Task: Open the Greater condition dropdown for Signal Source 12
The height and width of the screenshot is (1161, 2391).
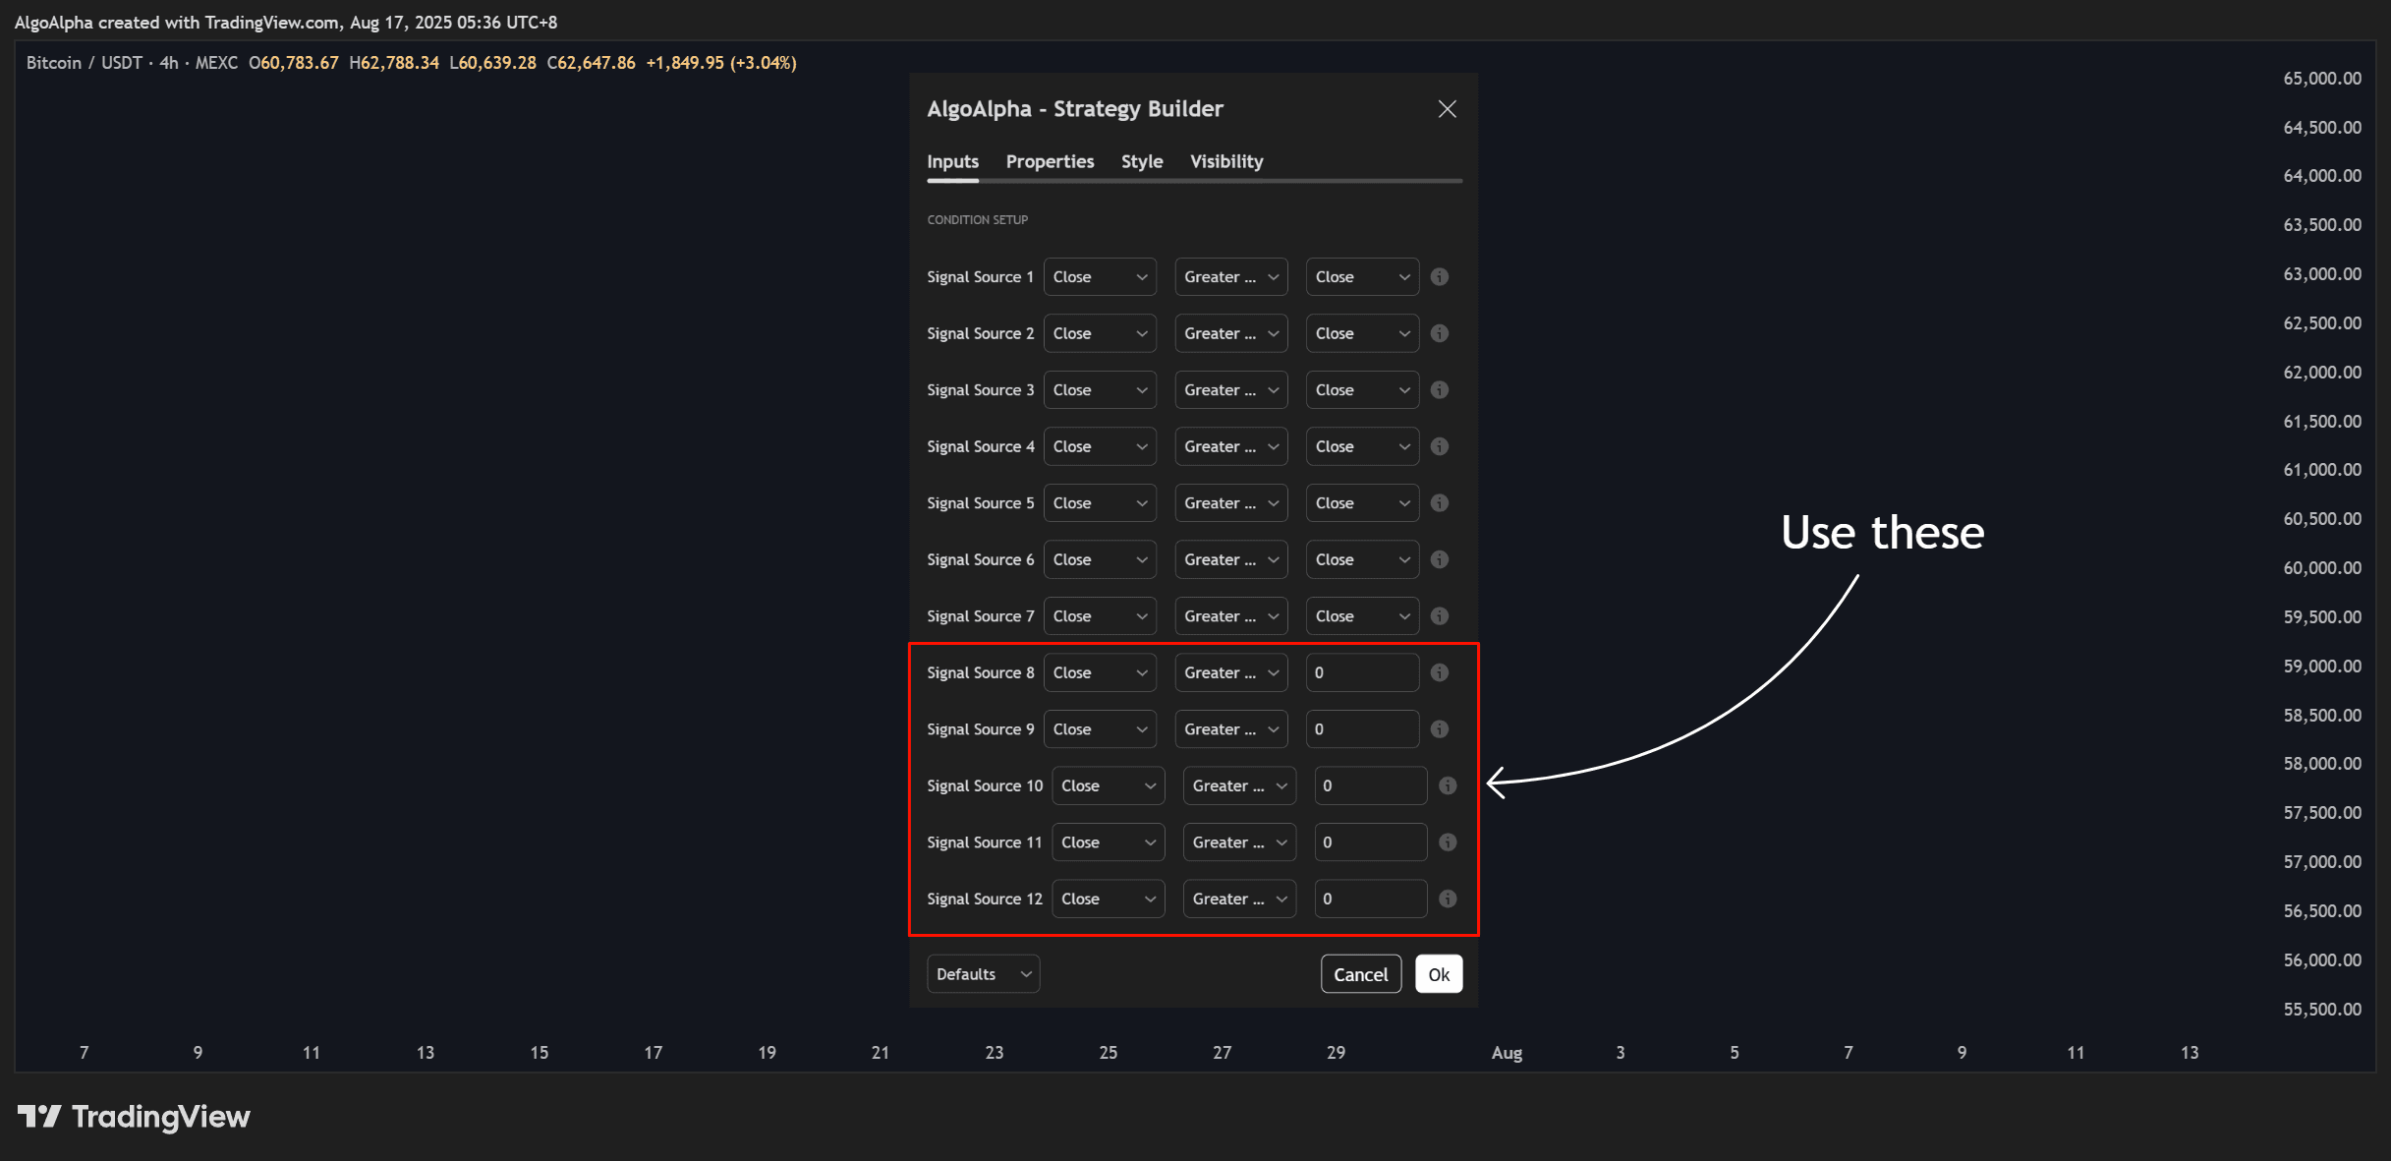Action: [x=1238, y=898]
